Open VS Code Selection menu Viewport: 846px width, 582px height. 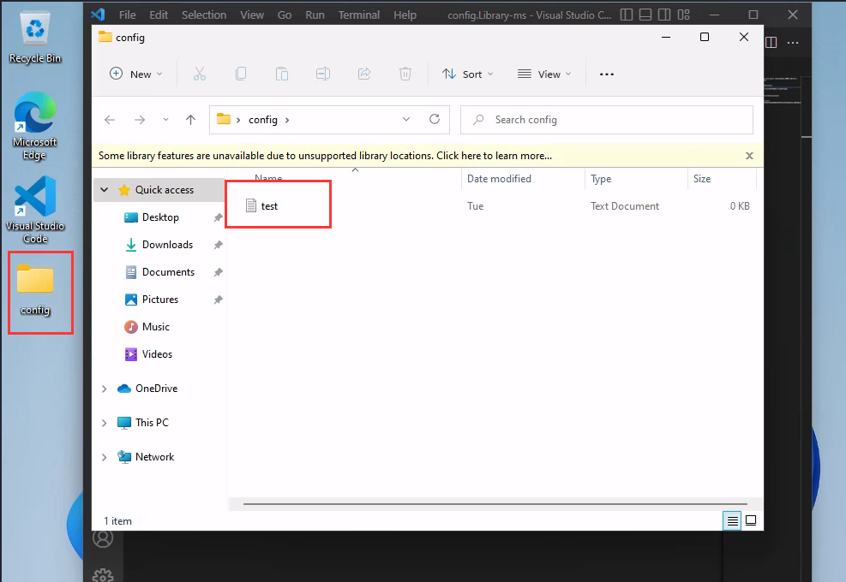pyautogui.click(x=204, y=15)
